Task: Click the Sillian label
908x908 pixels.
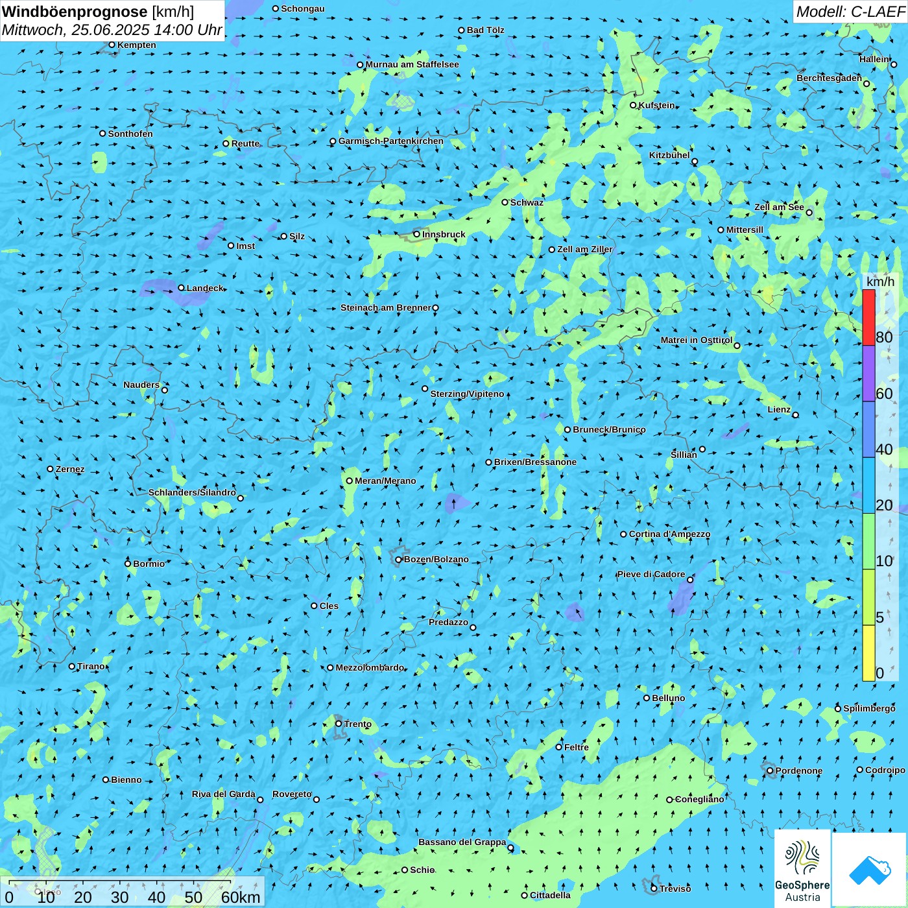Action: pos(684,455)
